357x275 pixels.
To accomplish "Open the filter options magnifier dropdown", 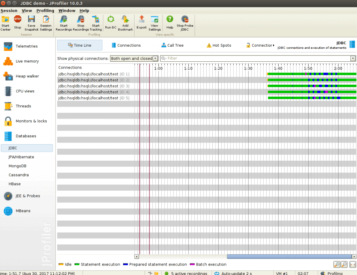I will [164, 59].
